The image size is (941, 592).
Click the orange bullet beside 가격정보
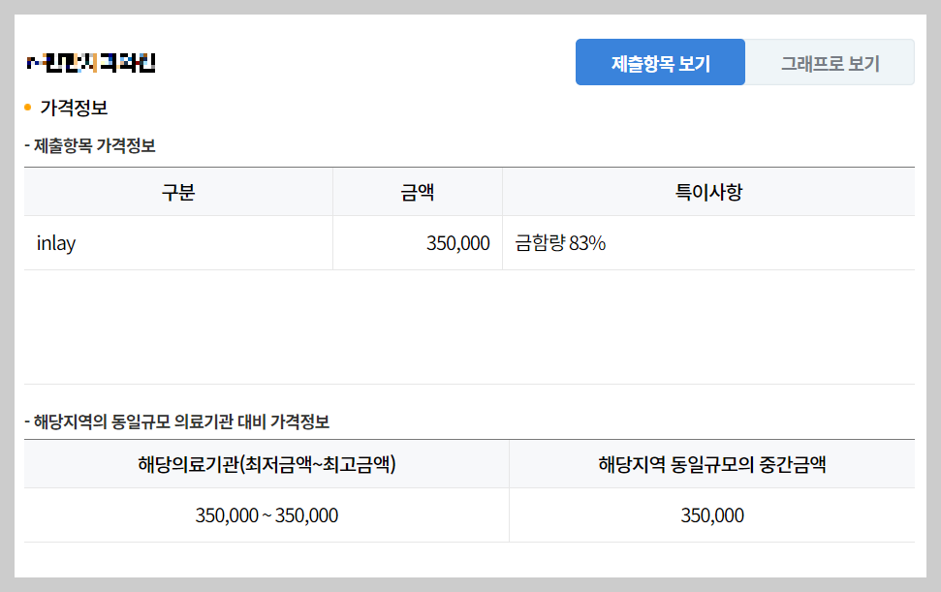pos(29,108)
